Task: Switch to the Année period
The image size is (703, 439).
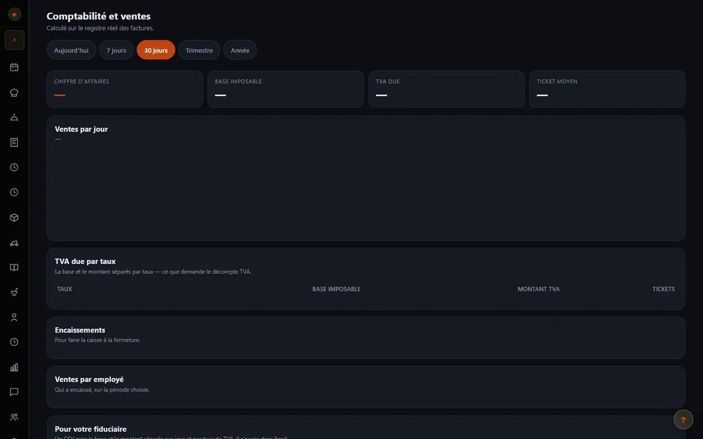Action: pos(240,50)
